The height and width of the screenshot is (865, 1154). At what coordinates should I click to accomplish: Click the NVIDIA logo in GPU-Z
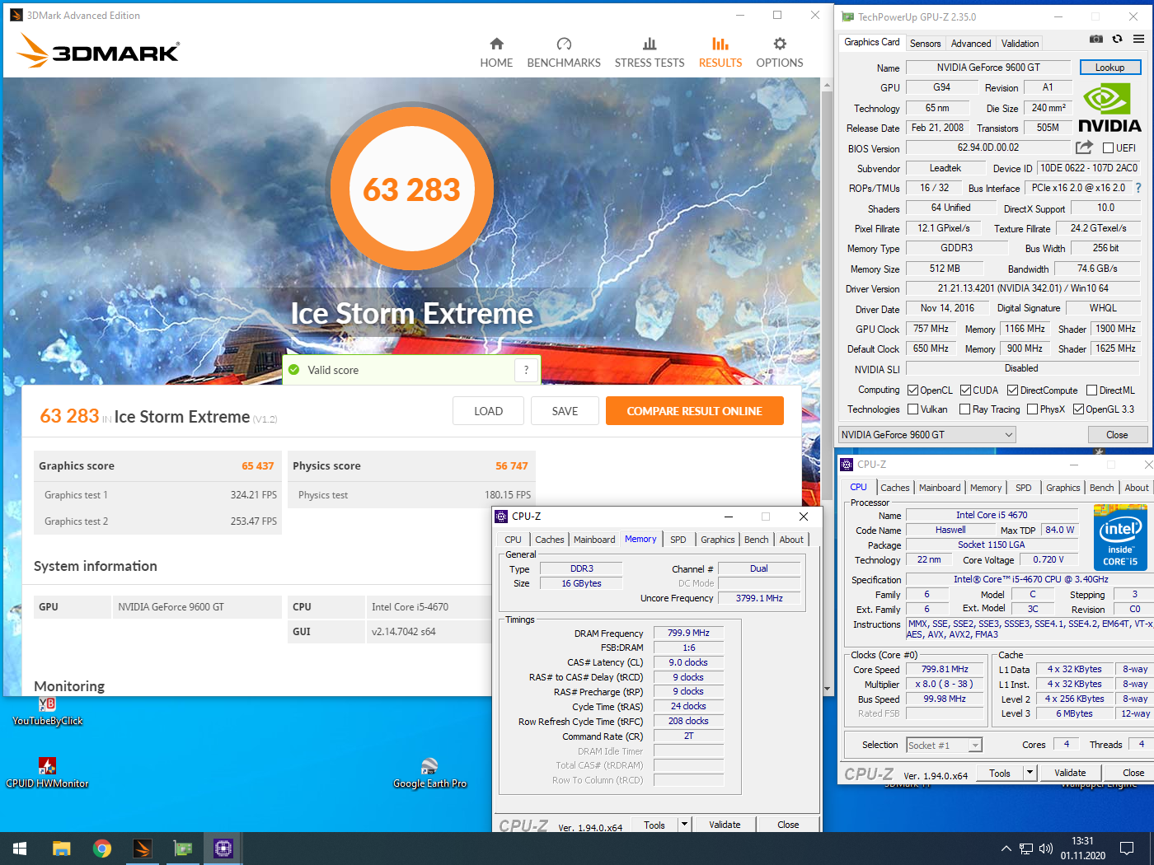[x=1109, y=108]
